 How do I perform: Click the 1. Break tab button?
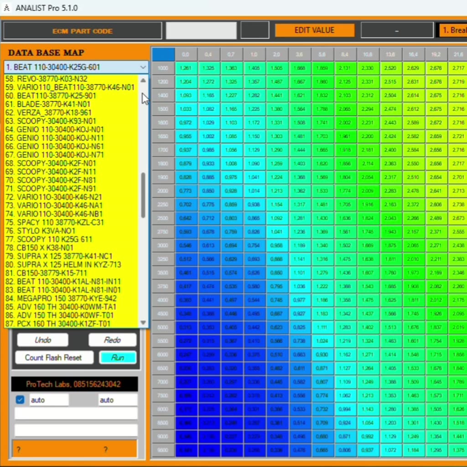point(453,30)
